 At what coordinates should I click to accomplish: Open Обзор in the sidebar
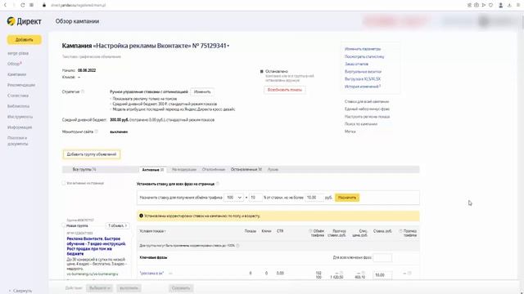[15, 64]
